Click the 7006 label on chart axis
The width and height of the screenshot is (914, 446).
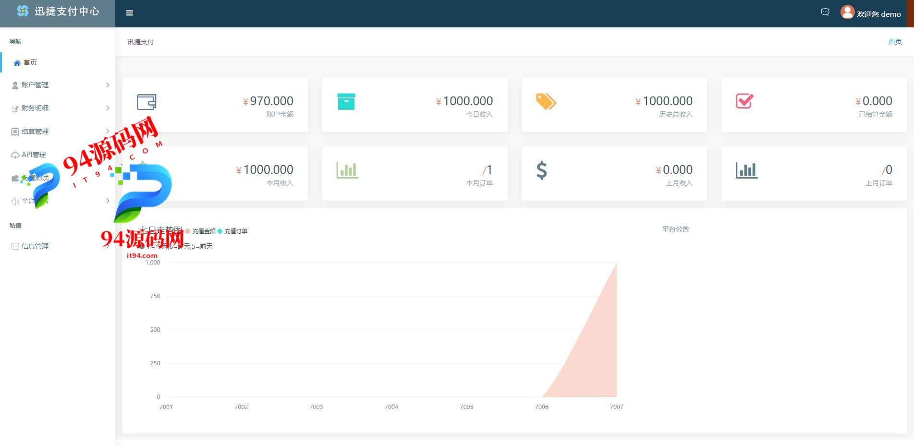coord(541,407)
